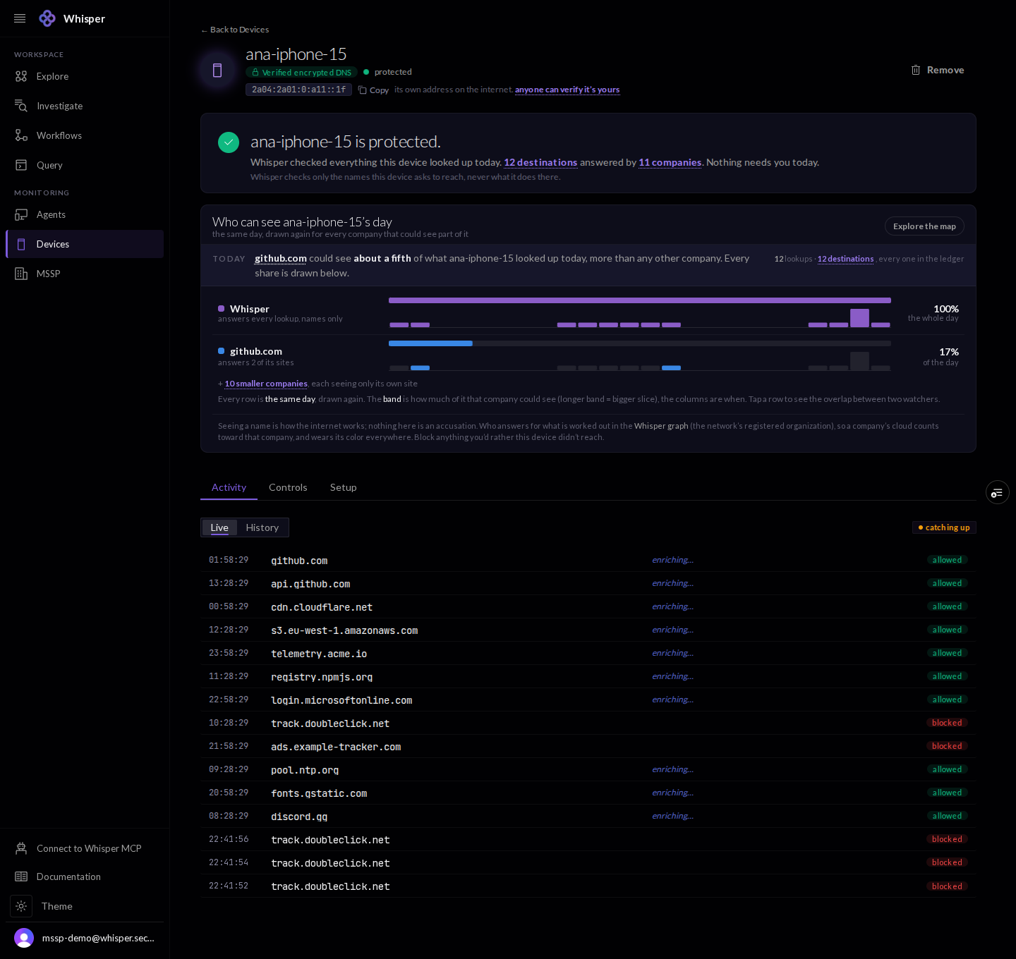Expand the 10 smaller companies list

click(266, 384)
